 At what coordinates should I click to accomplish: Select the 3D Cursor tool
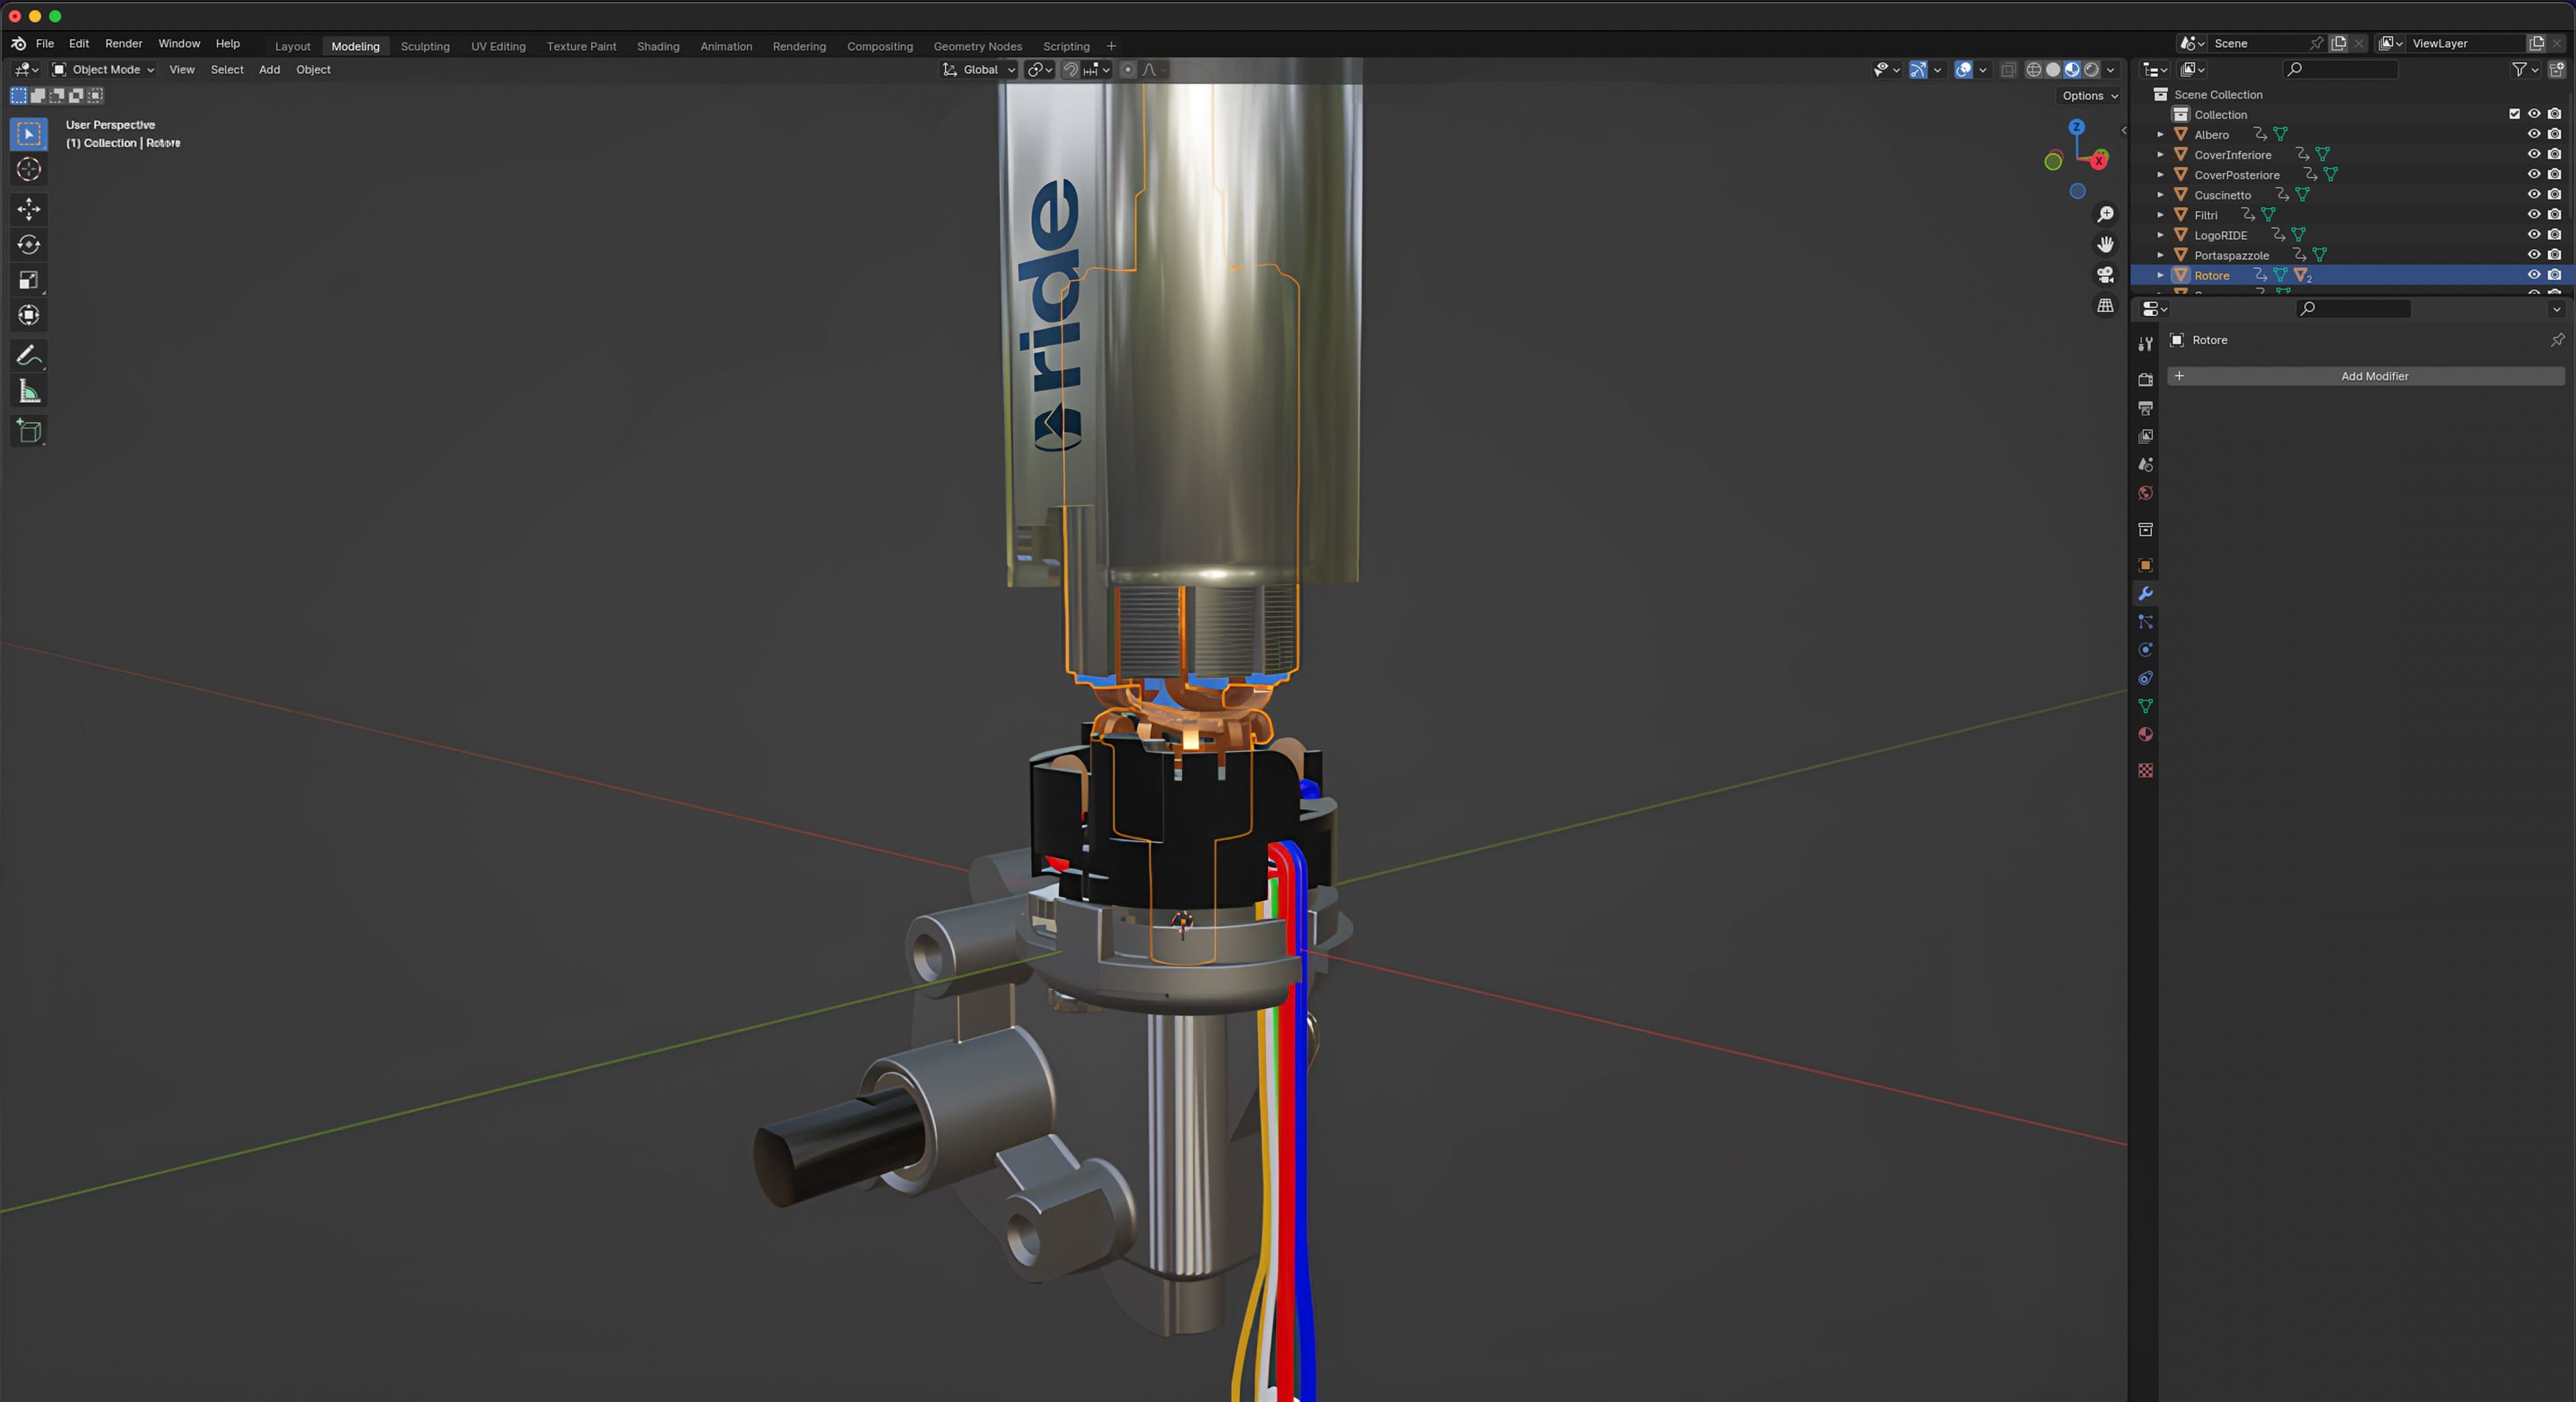click(29, 170)
